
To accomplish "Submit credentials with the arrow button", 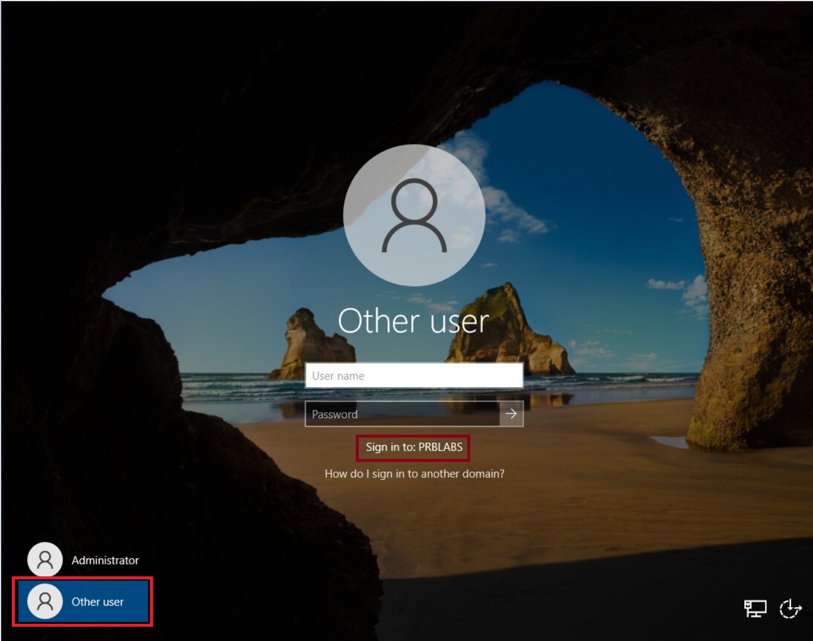I will [511, 414].
